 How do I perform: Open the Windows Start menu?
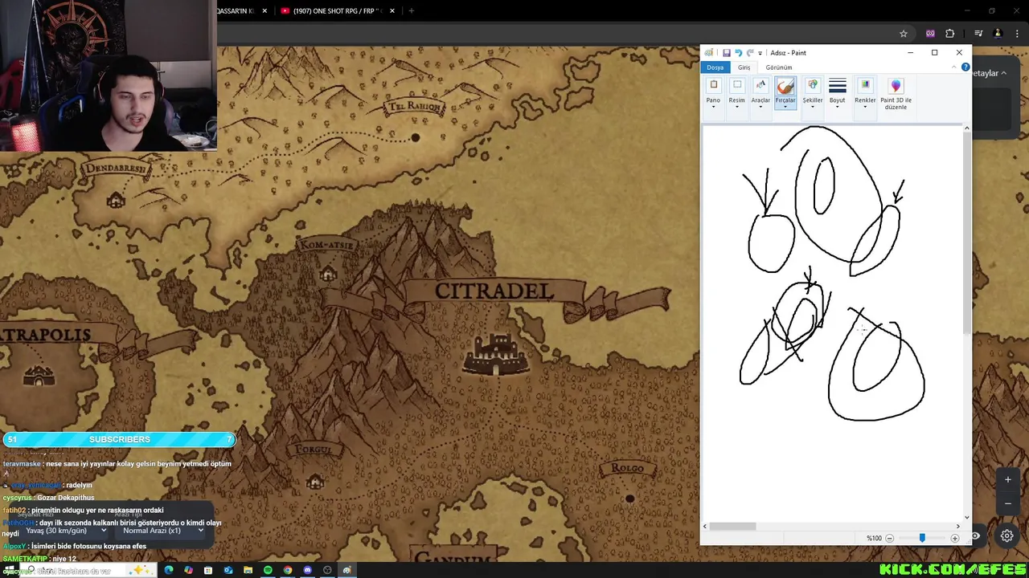pos(9,570)
